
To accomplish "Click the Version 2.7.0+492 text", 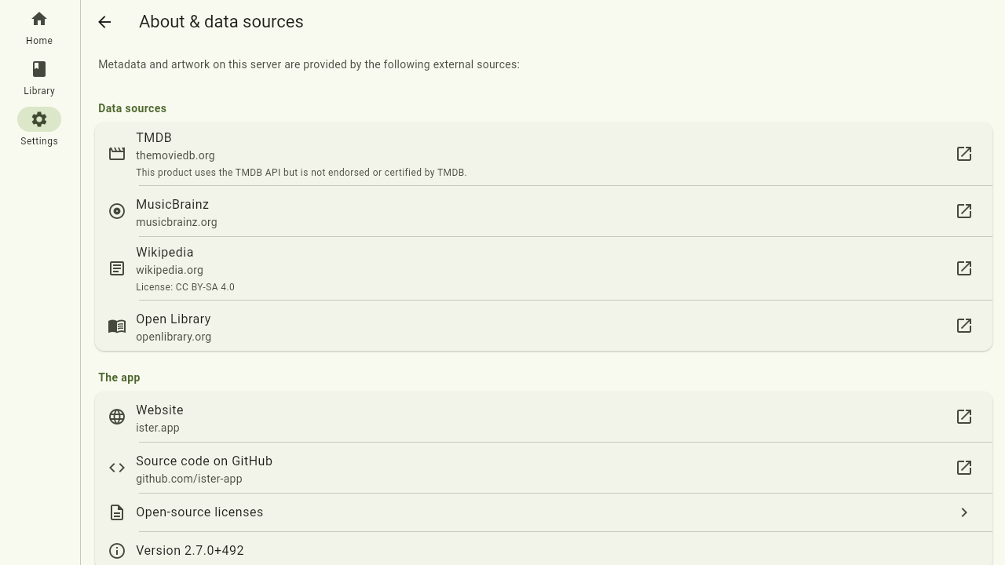I will pos(190,551).
